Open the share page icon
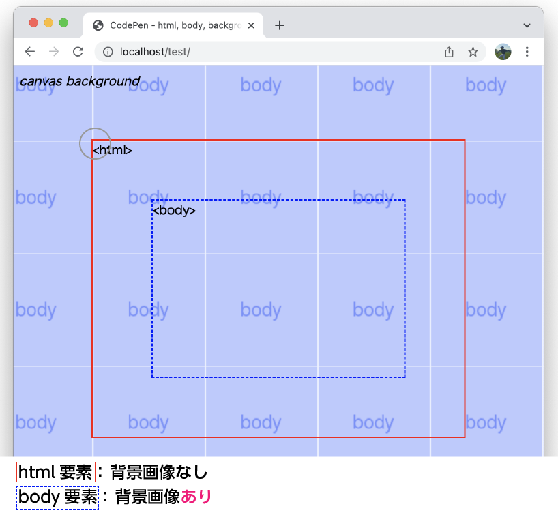This screenshot has height=515, width=558. pos(449,51)
